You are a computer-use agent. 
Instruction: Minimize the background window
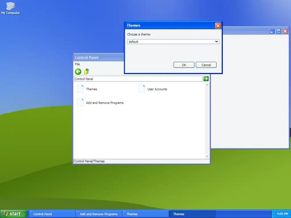coord(272,31)
